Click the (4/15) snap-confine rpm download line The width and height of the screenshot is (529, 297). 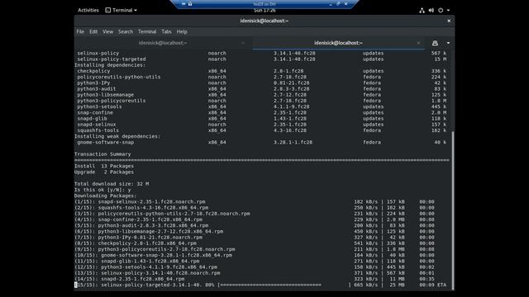tap(255, 219)
